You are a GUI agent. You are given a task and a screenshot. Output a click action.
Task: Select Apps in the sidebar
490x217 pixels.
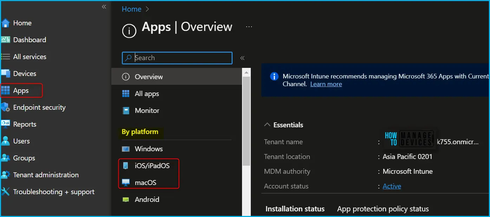[21, 90]
